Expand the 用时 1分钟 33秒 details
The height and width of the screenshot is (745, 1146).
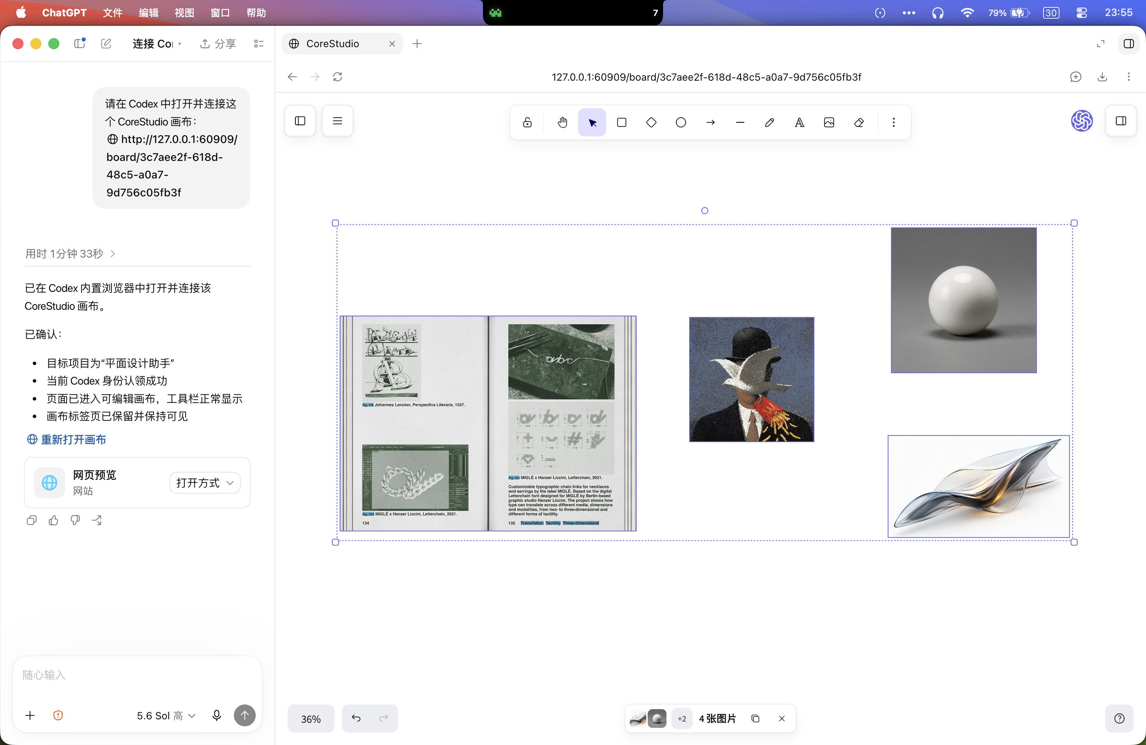(70, 254)
